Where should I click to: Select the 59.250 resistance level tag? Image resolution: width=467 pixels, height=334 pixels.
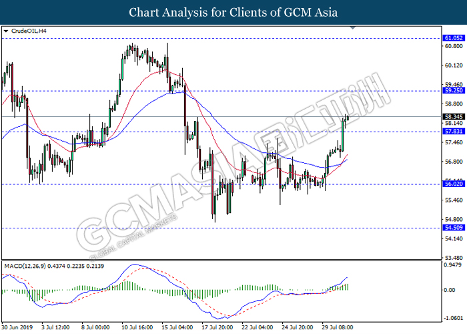(x=452, y=91)
